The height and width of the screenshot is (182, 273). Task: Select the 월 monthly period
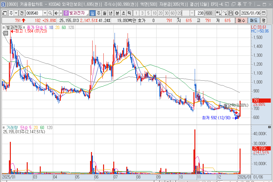click(x=105, y=13)
